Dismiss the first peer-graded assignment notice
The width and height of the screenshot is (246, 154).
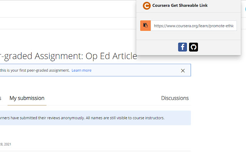[183, 70]
